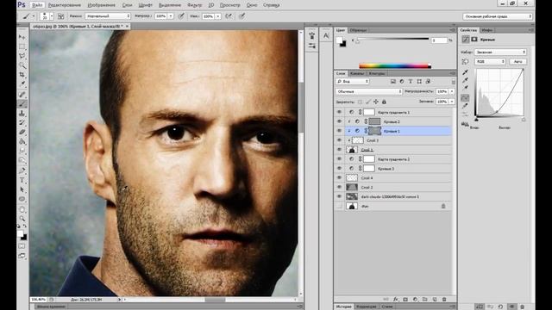Open the flow dropdown in options bar

pos(218,16)
